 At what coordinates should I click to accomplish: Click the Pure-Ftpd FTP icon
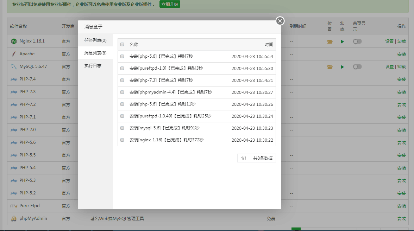click(x=13, y=206)
